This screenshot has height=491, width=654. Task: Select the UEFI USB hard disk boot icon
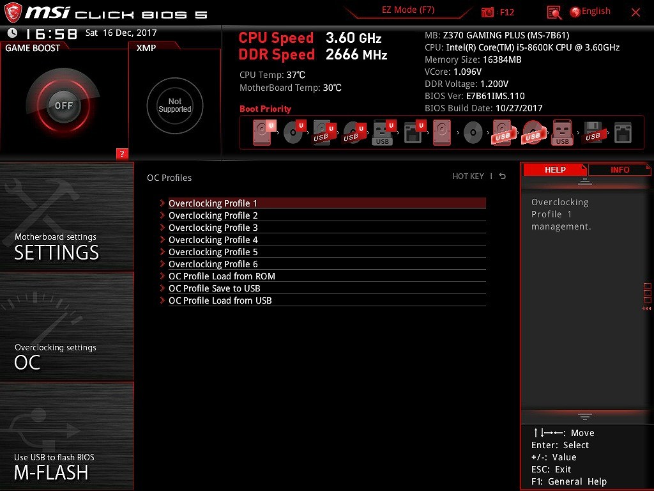point(324,132)
